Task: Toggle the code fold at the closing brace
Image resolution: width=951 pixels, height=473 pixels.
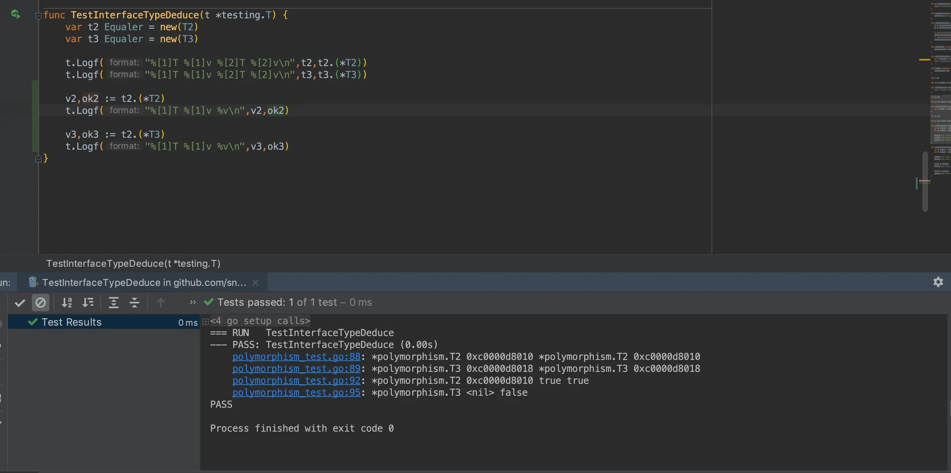Action: tap(39, 158)
